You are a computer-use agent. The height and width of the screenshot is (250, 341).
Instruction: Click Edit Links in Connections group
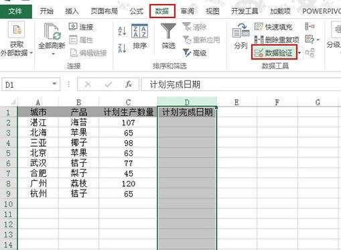coord(88,53)
